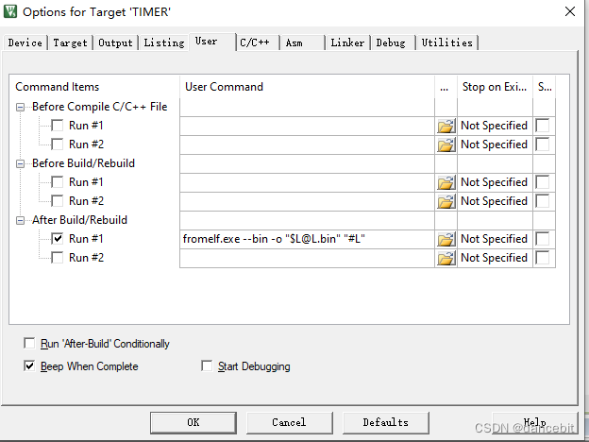Switch to the Target tab

[70, 42]
